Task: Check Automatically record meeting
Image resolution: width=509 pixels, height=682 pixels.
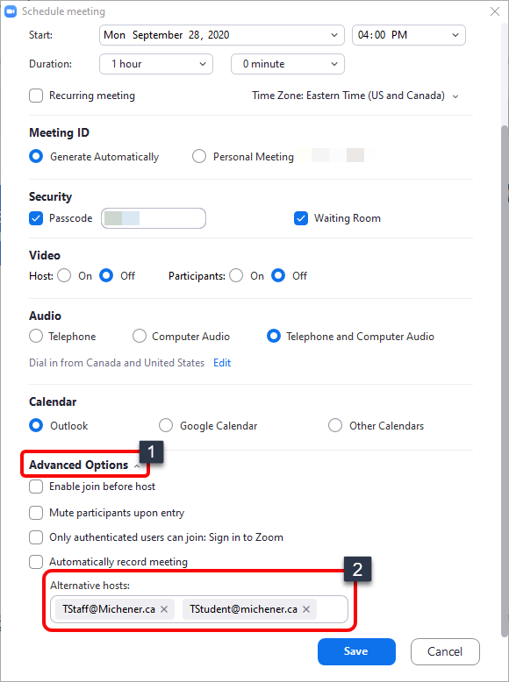Action: pyautogui.click(x=36, y=562)
